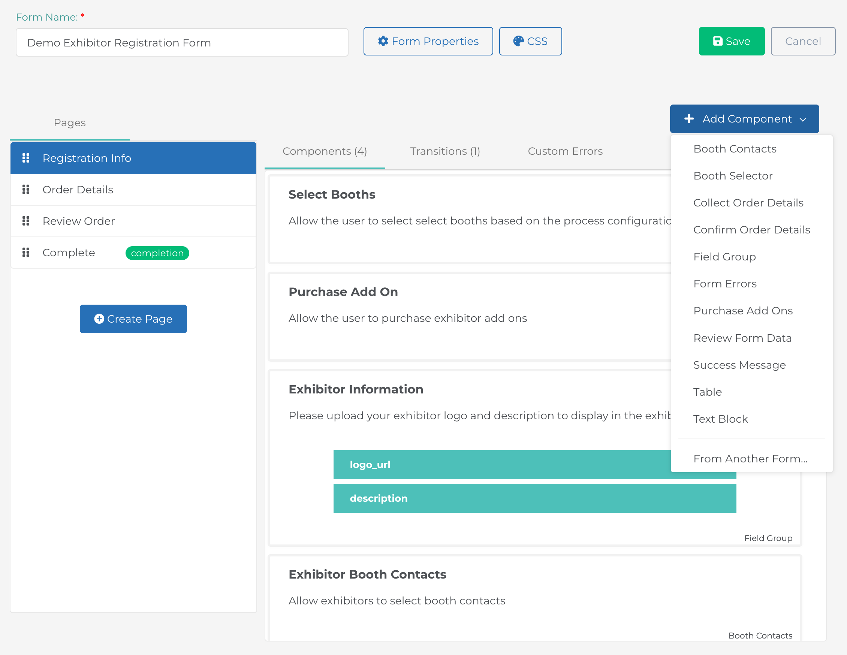The width and height of the screenshot is (847, 655).
Task: Click the drag handle icon for Registration Info
Action: click(x=26, y=158)
